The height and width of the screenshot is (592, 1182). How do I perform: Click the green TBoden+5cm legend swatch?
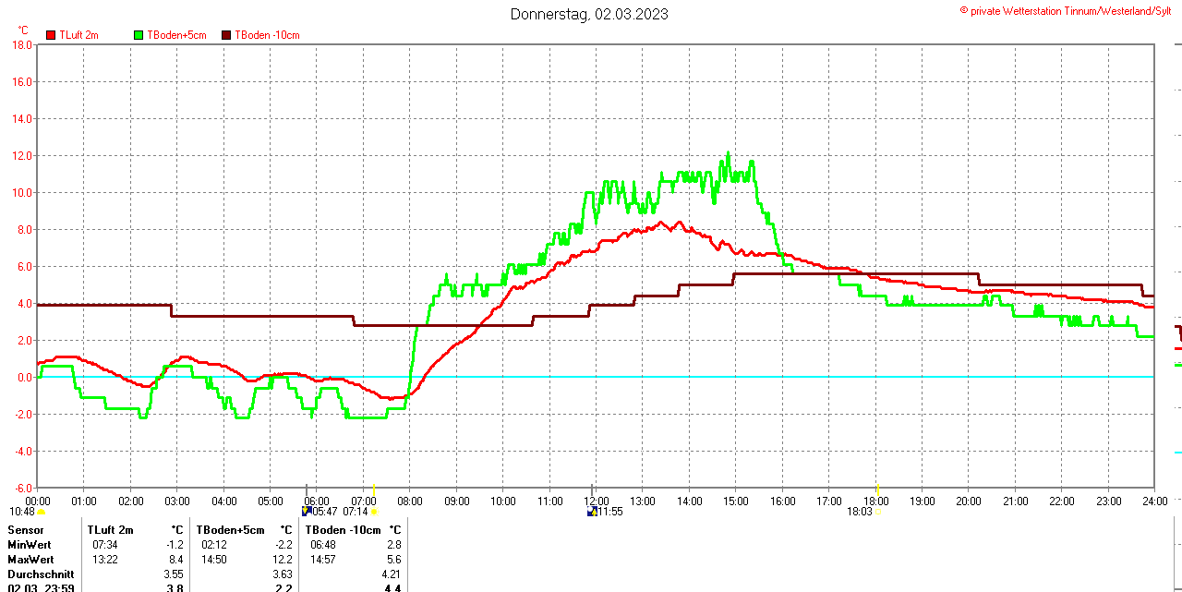point(139,35)
